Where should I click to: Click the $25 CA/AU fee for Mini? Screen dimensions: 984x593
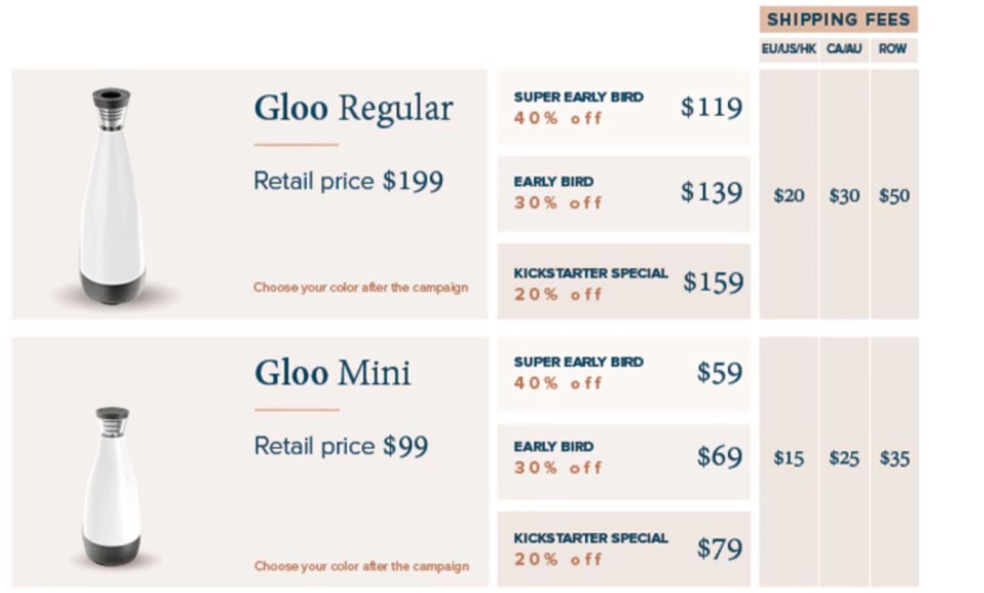pyautogui.click(x=844, y=458)
